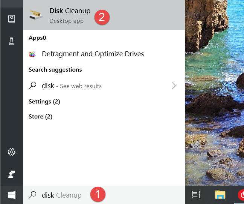The width and height of the screenshot is (244, 204).
Task: Open File Explorer on the taskbar
Action: [220, 195]
